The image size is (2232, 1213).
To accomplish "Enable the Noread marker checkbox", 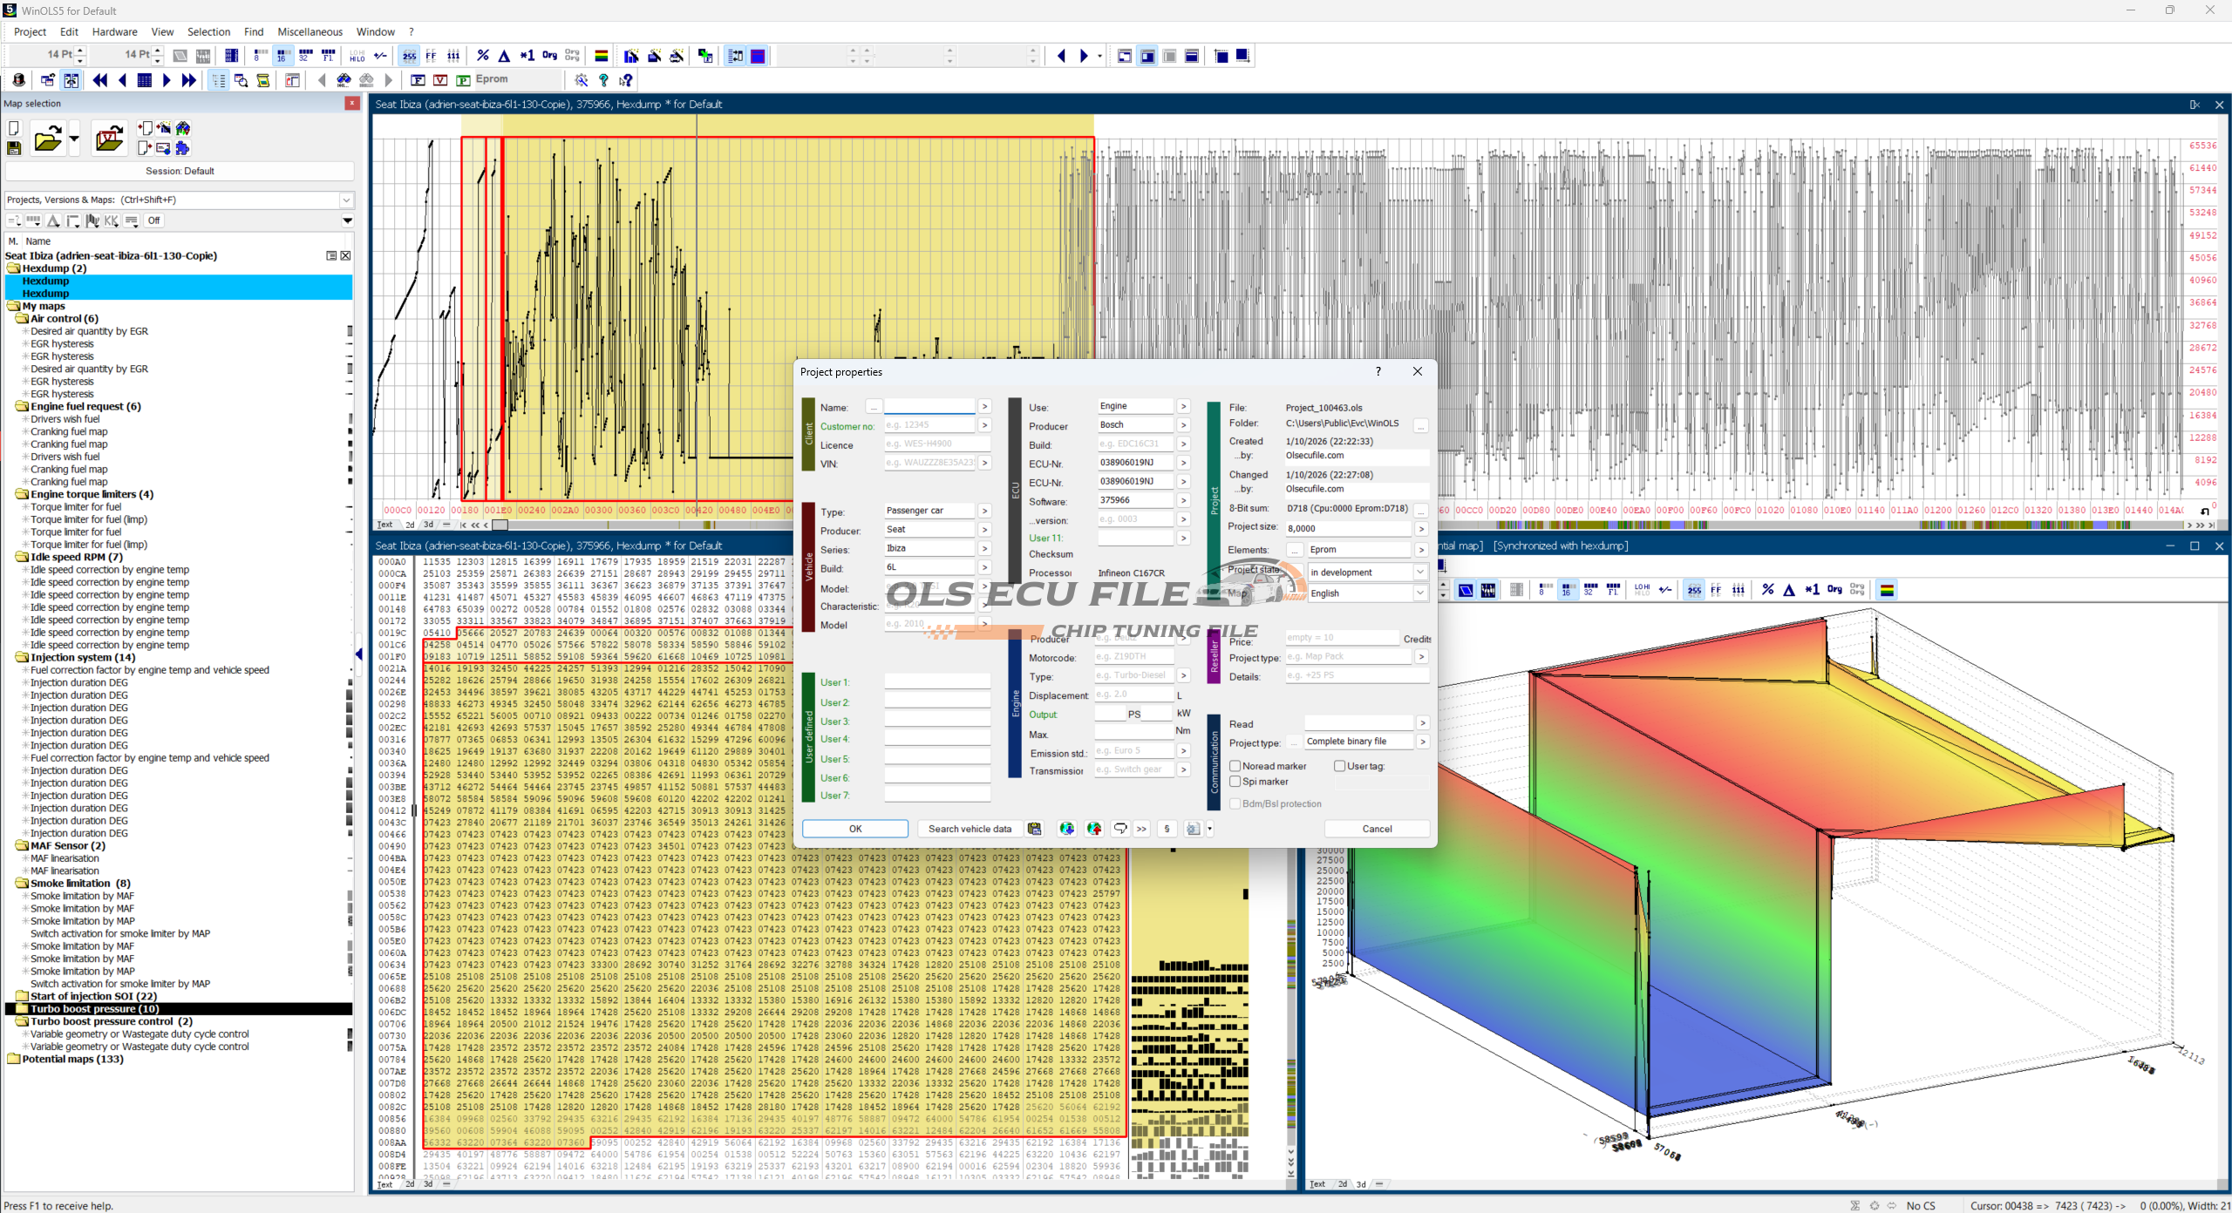I will click(x=1235, y=766).
